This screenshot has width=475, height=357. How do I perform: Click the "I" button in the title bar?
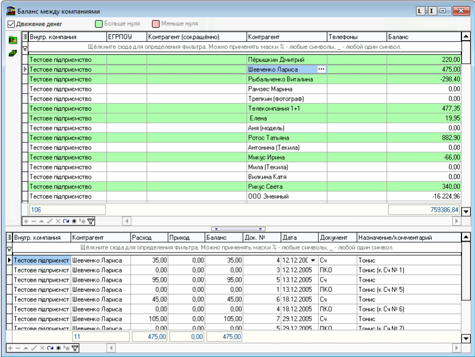click(432, 11)
